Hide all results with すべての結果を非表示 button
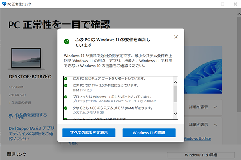The width and height of the screenshot is (241, 160). click(x=89, y=132)
